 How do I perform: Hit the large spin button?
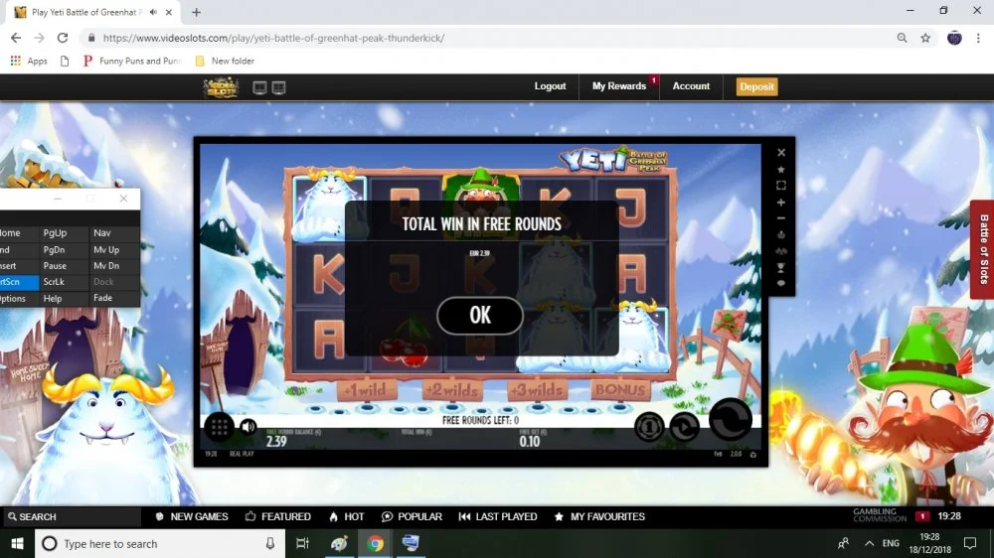click(x=731, y=419)
